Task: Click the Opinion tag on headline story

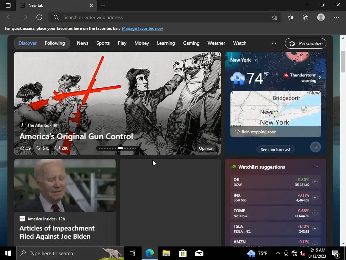Action: coord(206,148)
